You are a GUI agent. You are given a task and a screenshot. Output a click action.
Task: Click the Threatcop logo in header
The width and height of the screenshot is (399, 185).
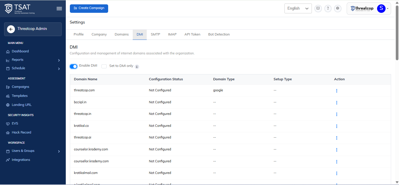coord(362,8)
